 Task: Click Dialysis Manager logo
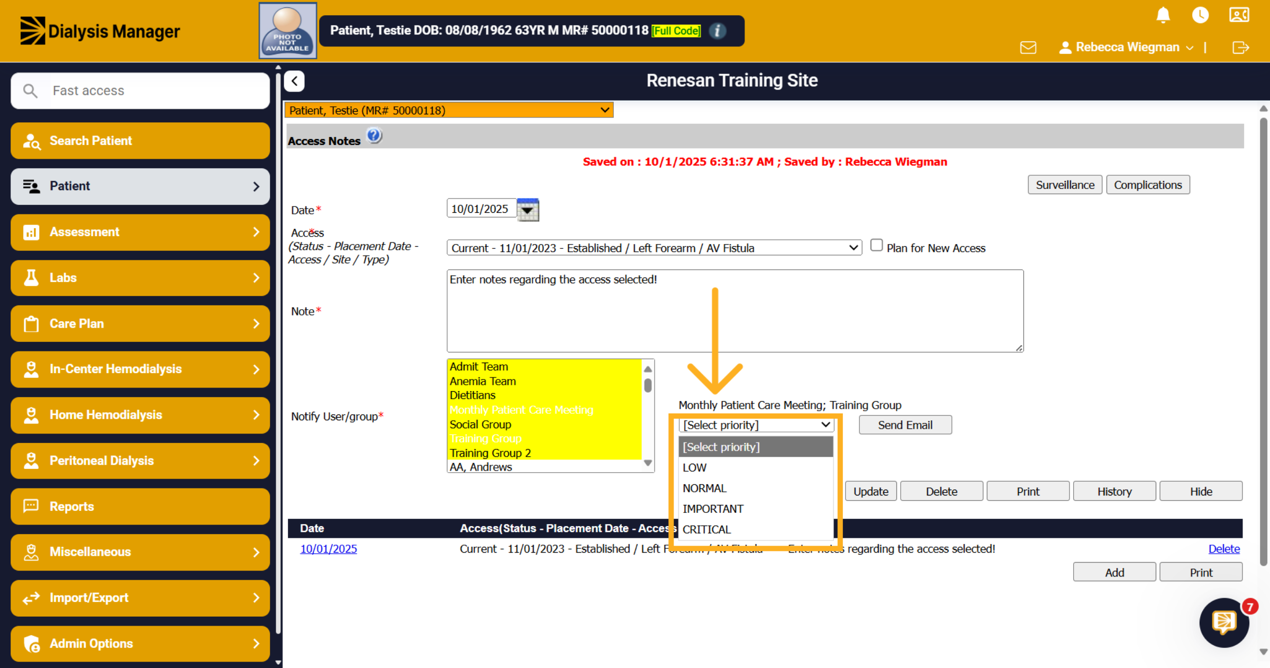[x=100, y=31]
